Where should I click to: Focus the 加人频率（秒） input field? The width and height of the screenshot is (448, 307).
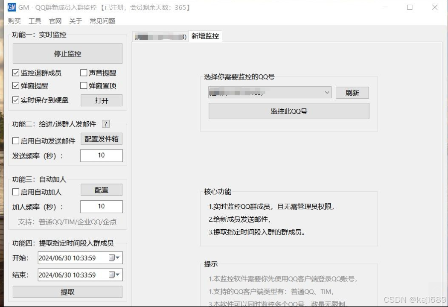tap(102, 206)
